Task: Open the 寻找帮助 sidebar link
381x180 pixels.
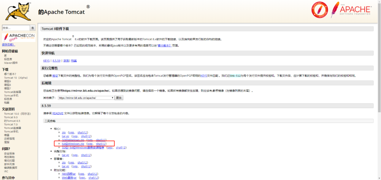Action: (9, 157)
